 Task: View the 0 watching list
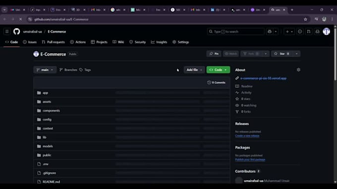[249, 105]
